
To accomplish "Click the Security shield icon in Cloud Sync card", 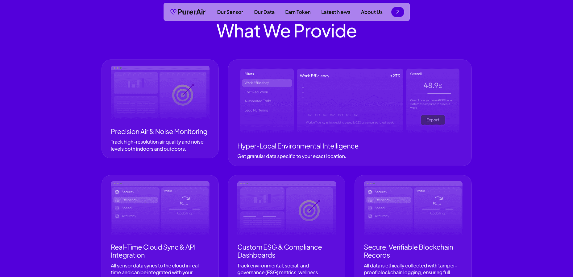I will tap(117, 192).
